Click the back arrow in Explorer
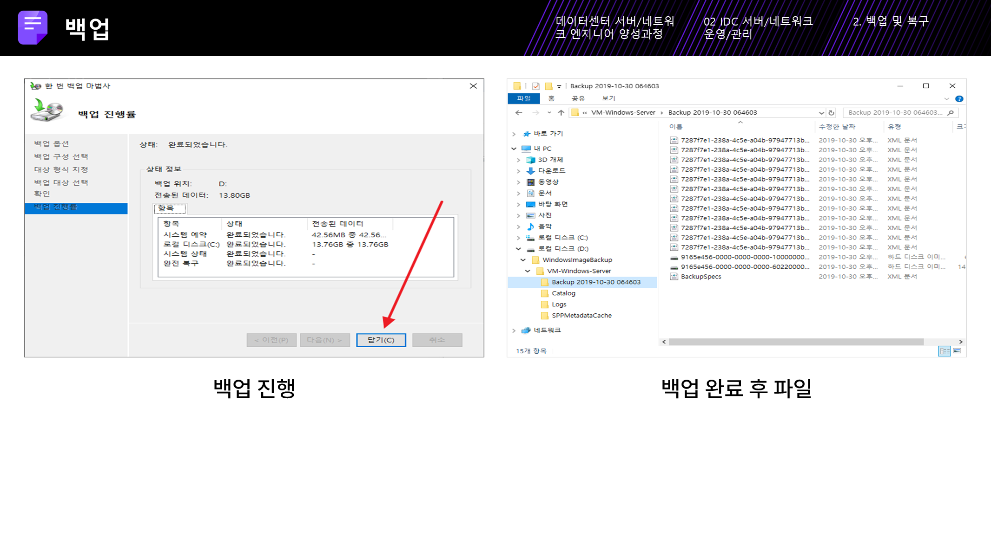Screen dimensions: 991x557 (519, 113)
